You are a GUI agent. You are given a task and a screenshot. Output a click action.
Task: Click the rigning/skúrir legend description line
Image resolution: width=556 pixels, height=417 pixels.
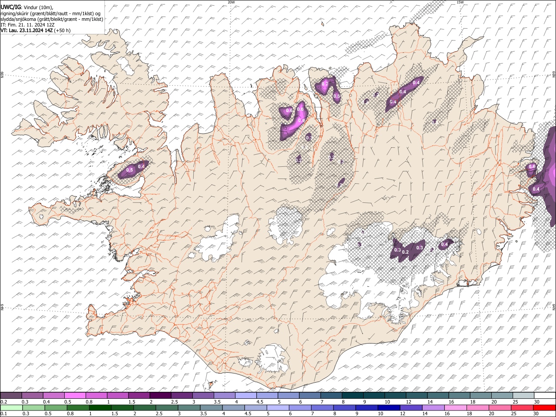[50, 13]
